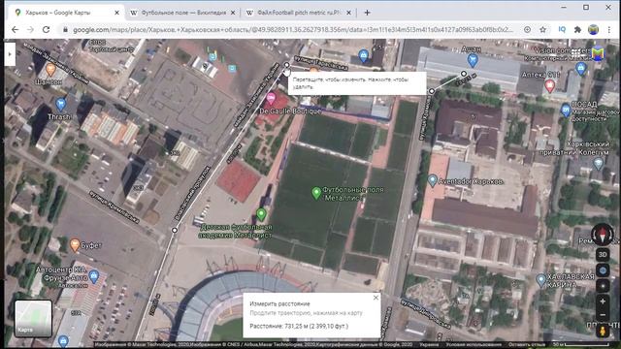Expand the collapsed Google Maps side panel
Screen dimensions: 621x349
pyautogui.click(x=10, y=54)
